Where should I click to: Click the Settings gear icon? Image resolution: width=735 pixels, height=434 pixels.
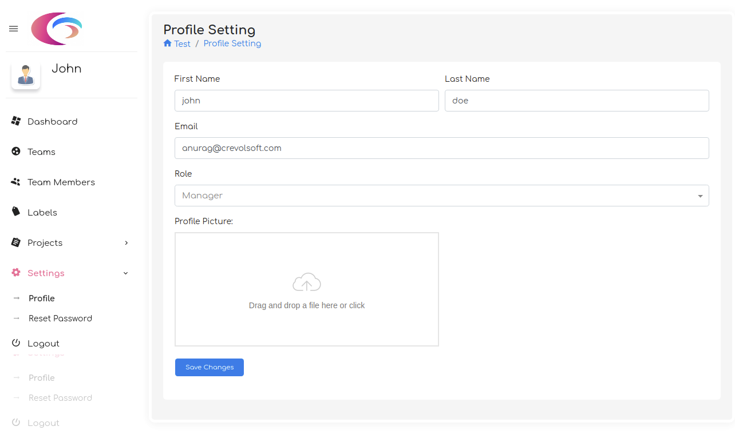click(16, 273)
